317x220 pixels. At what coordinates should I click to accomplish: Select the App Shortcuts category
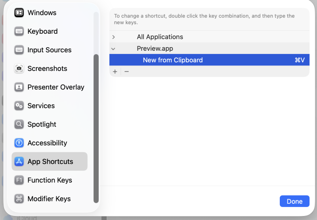tap(50, 162)
